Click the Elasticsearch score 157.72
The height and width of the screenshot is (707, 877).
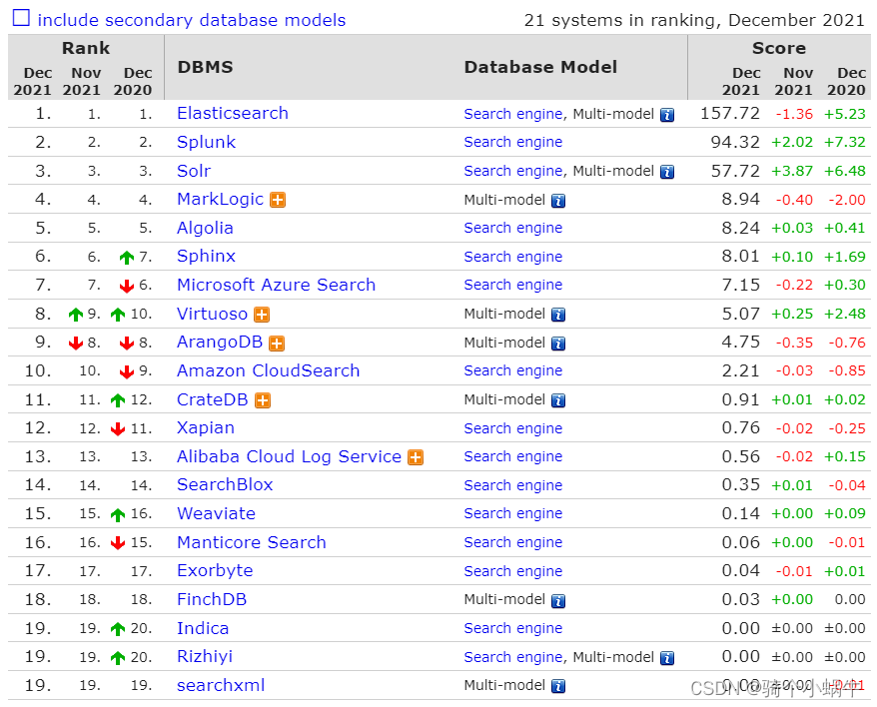730,114
